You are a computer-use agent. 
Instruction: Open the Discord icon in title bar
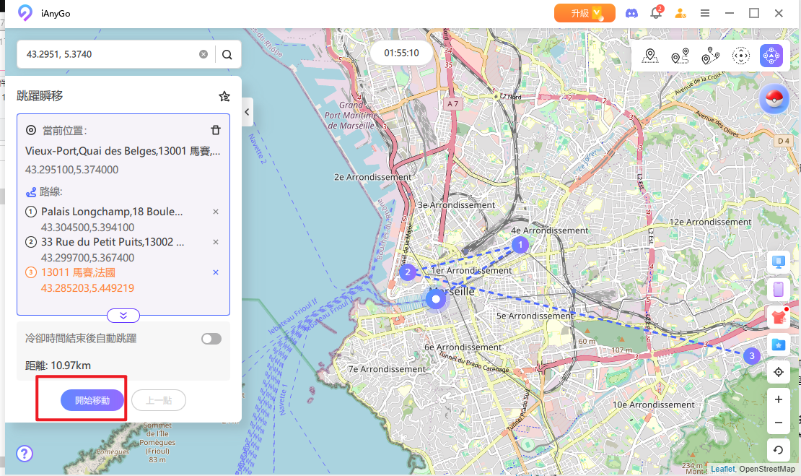pos(631,13)
